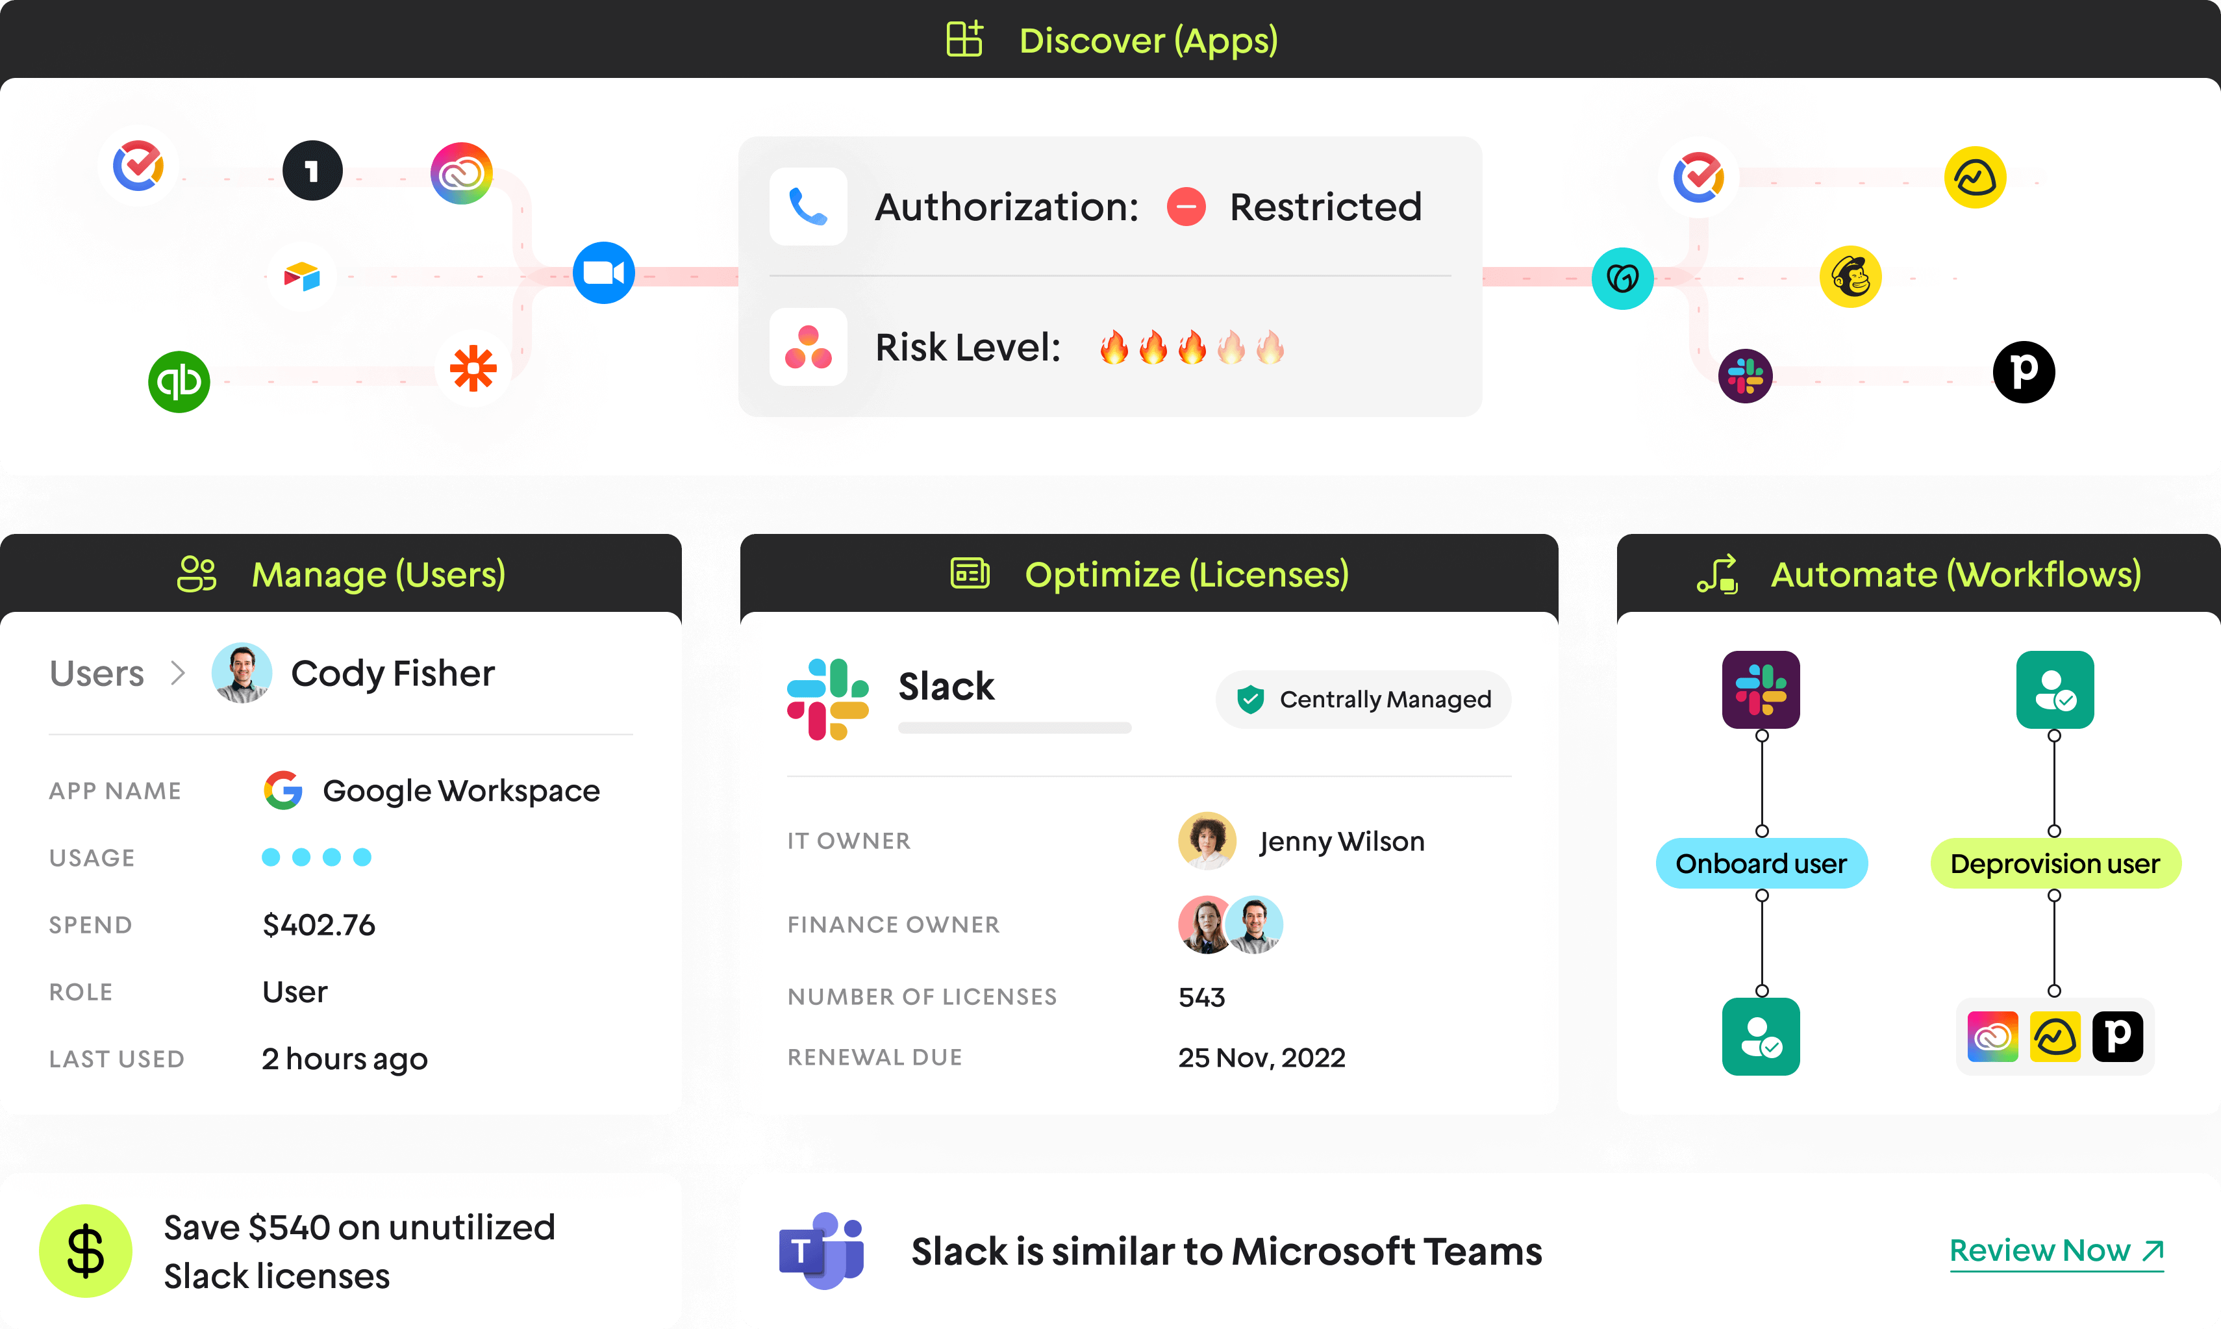Viewport: 2221px width, 1329px height.
Task: Click the Airtable app icon
Action: 302,276
